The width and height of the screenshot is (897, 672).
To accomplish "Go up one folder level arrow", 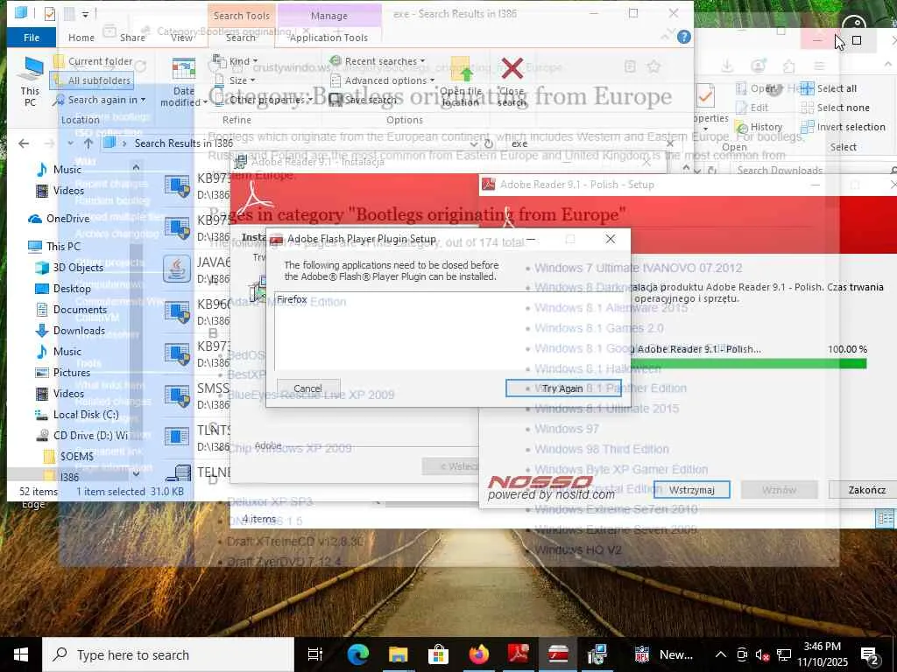I will [88, 143].
